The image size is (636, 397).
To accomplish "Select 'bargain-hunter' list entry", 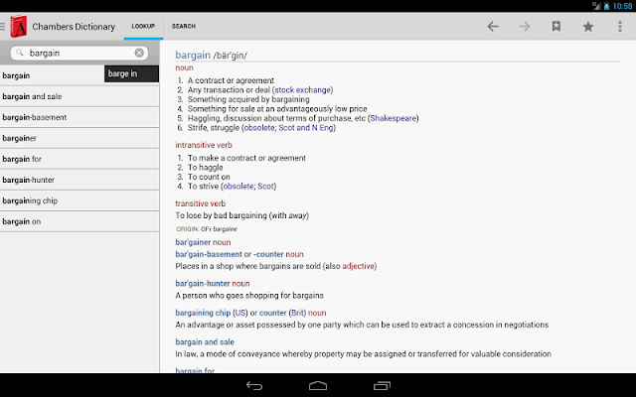I will tap(79, 180).
